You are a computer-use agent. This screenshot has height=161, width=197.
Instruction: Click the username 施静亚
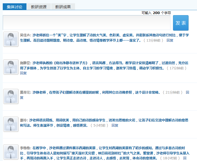click(25, 63)
